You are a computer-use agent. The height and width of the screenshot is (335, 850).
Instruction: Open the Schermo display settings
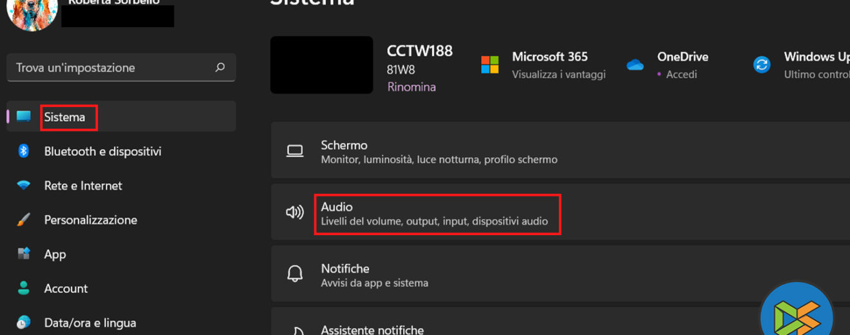438,151
